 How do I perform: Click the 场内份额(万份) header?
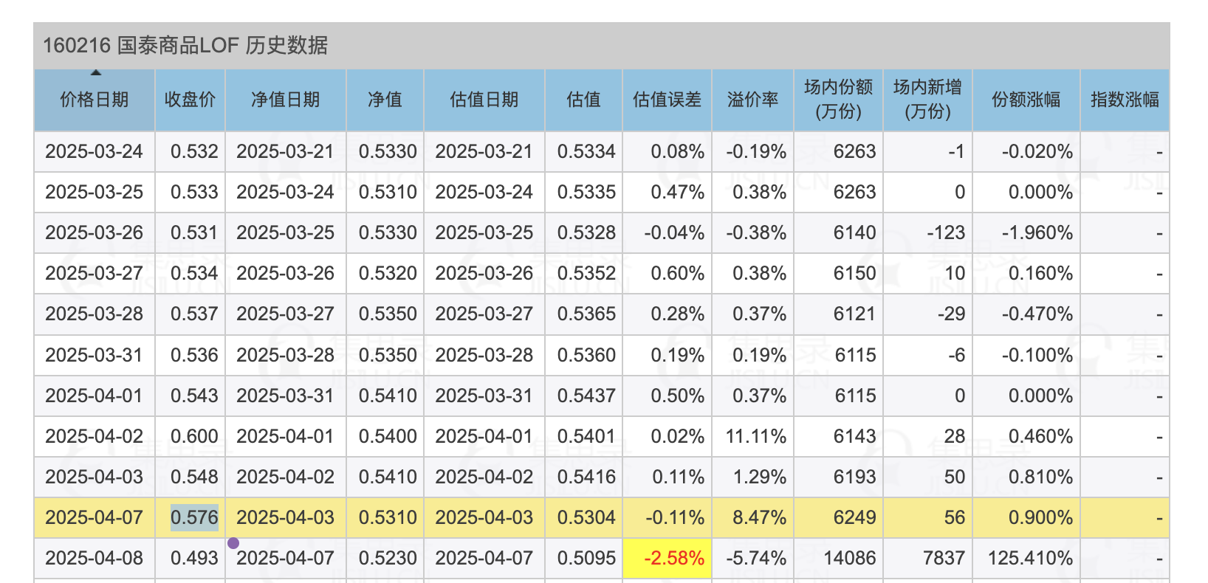point(838,100)
